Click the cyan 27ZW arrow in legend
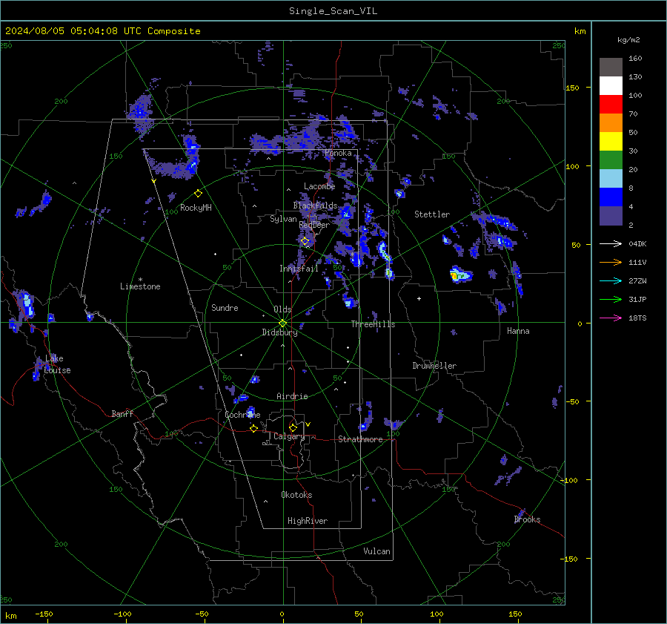Screen dimensions: 667x624 point(611,281)
